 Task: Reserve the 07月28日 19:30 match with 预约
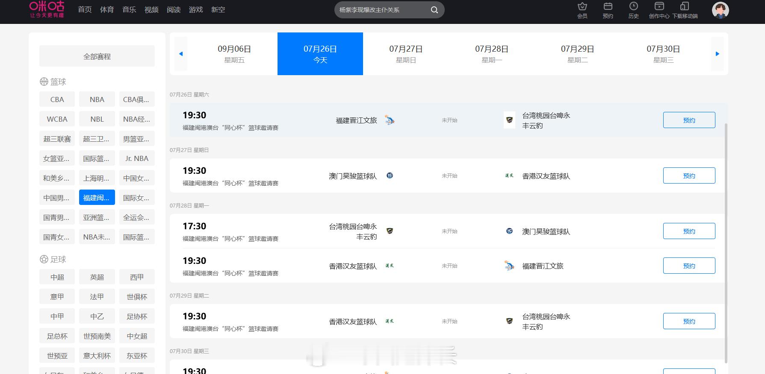click(x=689, y=266)
